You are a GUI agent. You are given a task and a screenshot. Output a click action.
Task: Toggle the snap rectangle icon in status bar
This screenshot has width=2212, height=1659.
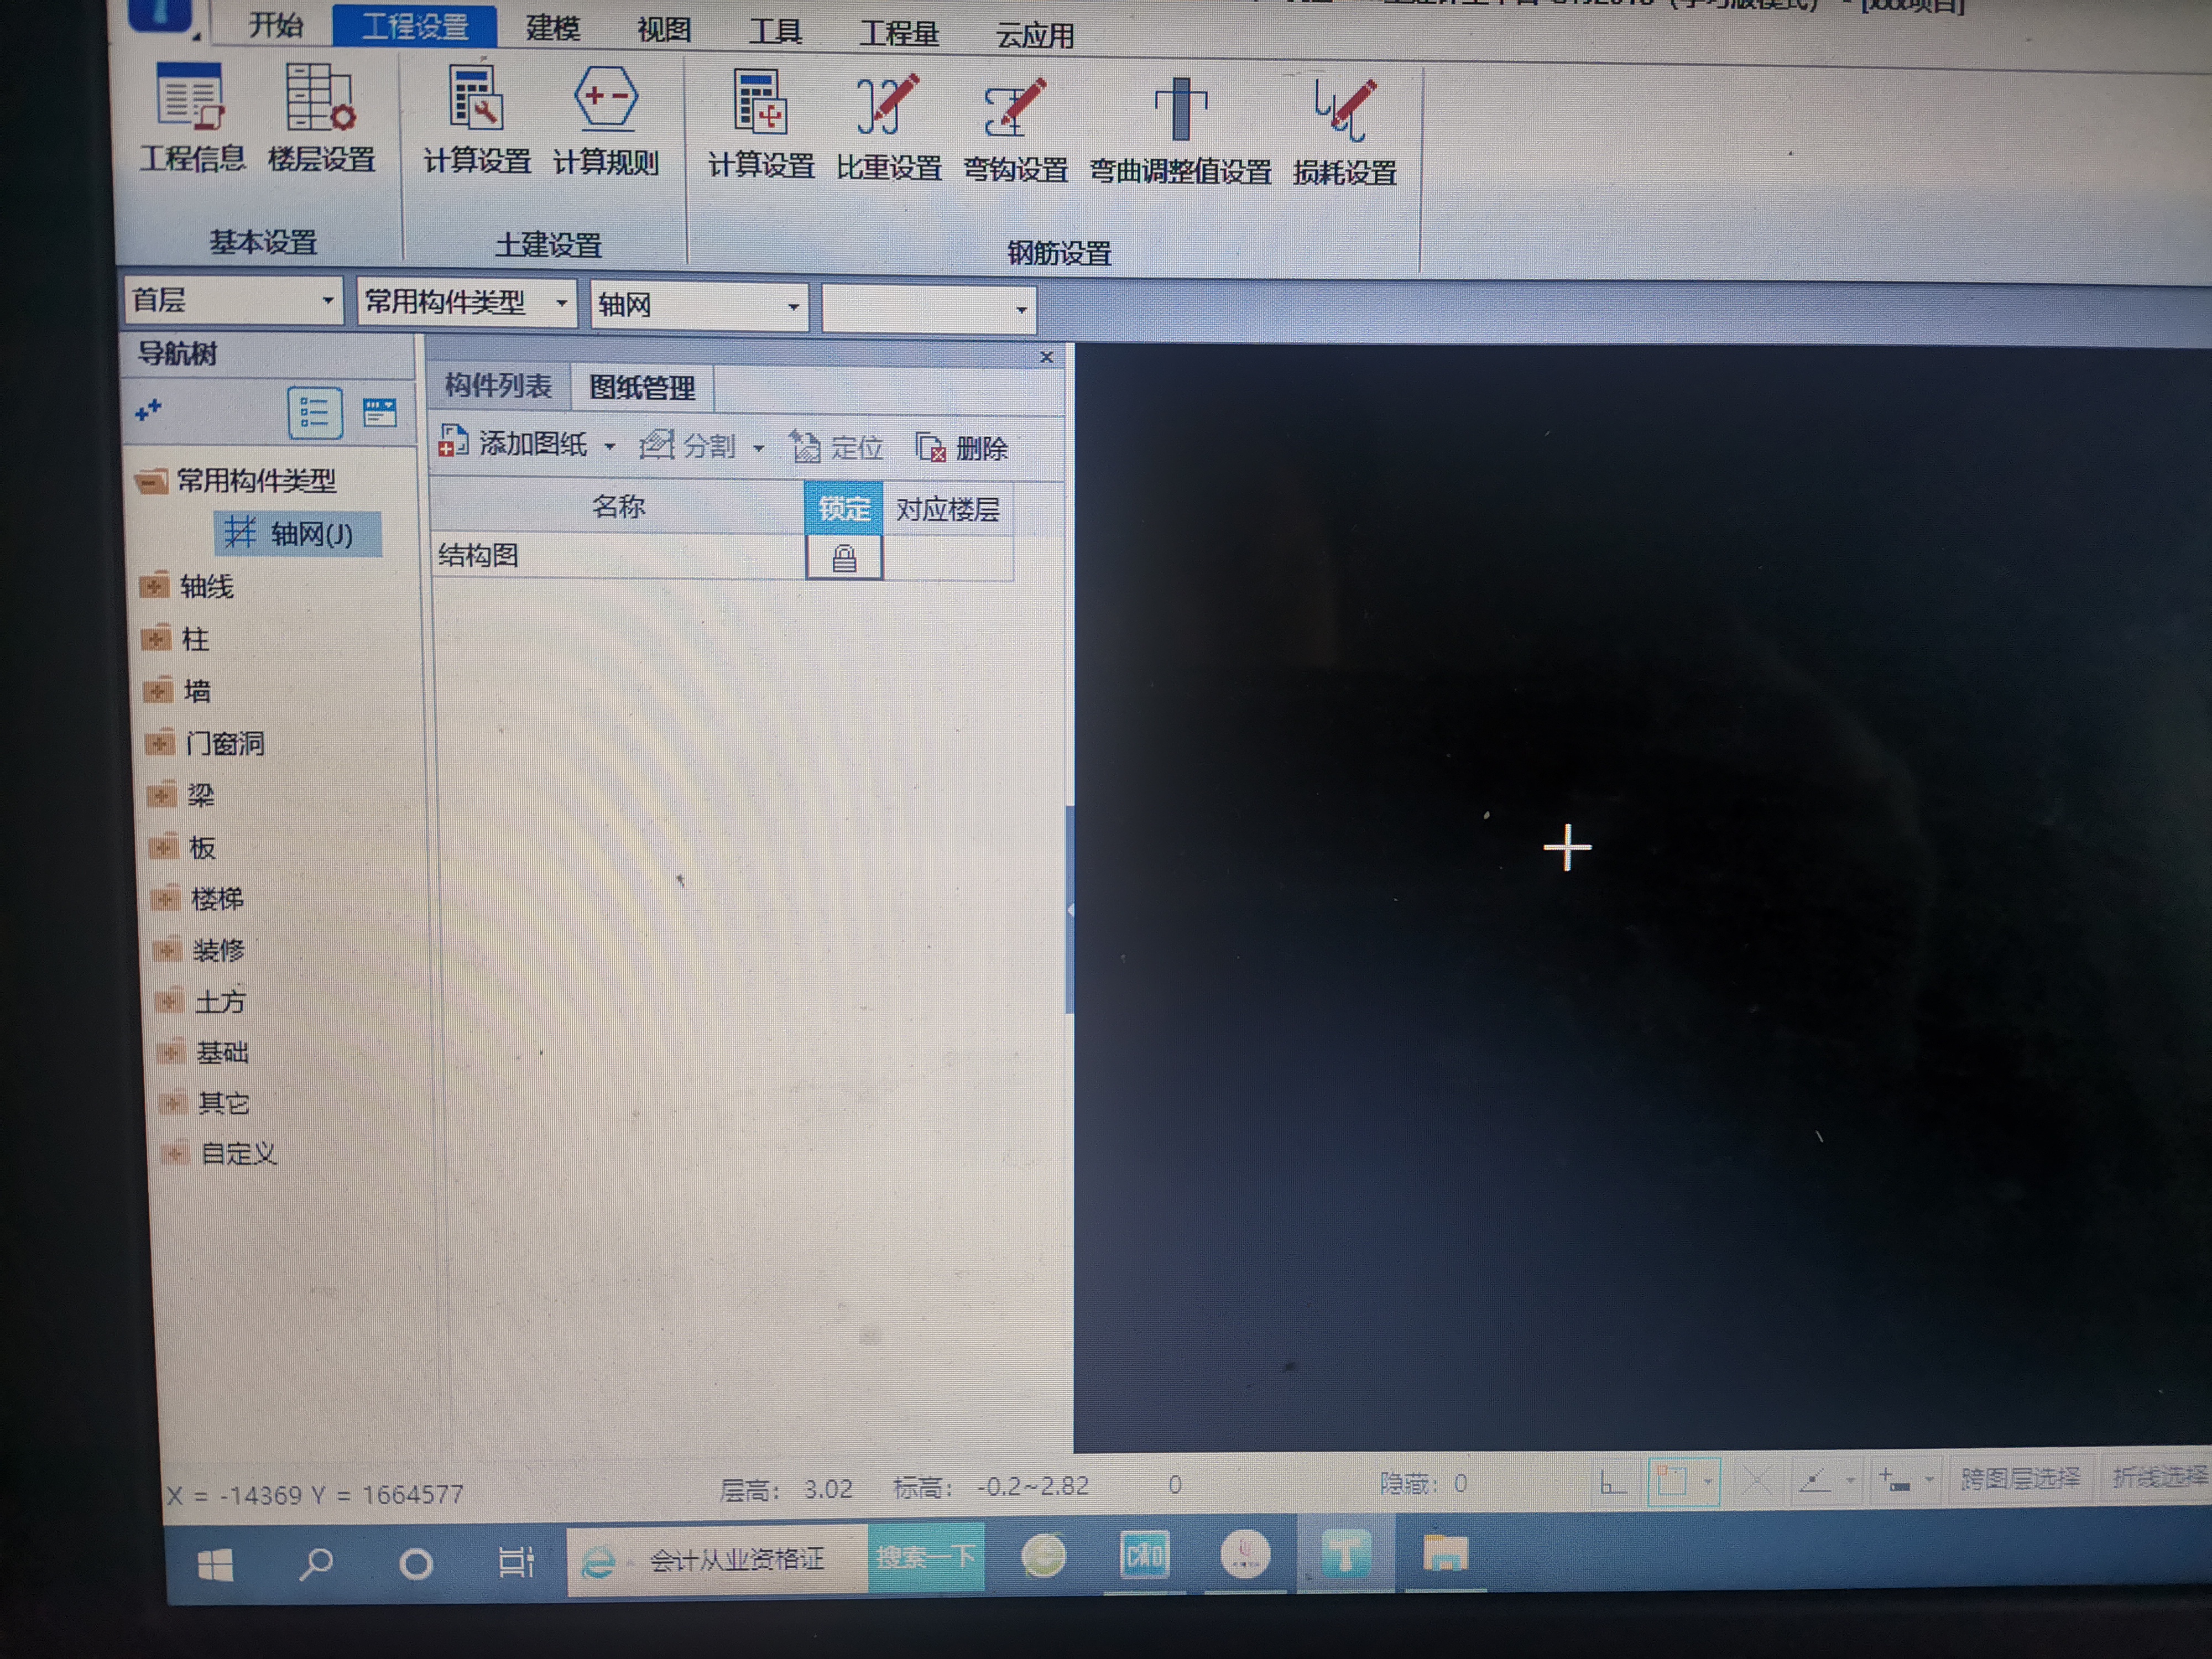click(1673, 1481)
